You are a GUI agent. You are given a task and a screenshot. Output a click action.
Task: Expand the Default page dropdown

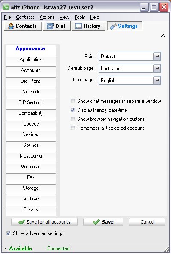tap(157, 69)
